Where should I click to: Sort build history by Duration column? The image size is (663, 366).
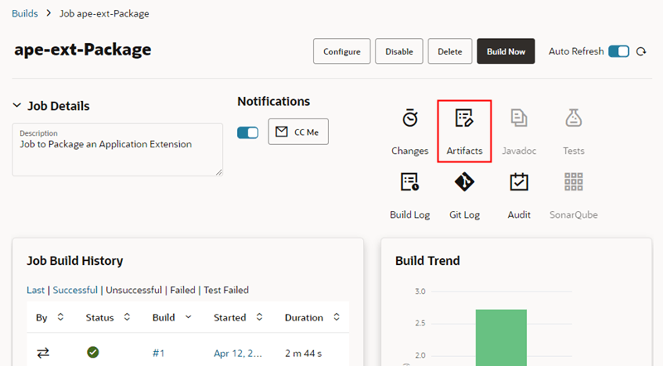point(336,317)
